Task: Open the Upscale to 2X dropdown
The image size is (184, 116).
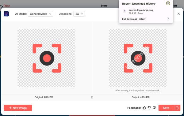Action: click(79, 14)
